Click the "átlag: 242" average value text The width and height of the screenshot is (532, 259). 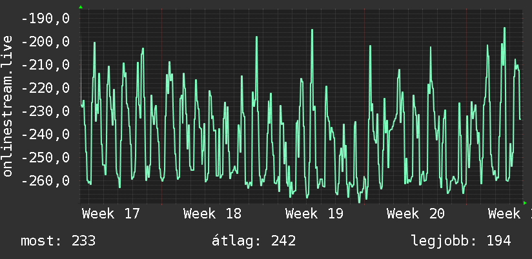(x=254, y=241)
